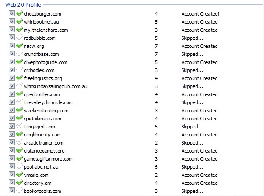This screenshot has width=264, height=196.
Task: Select the games.giftsnmore.com entry
Action: coord(48,159)
